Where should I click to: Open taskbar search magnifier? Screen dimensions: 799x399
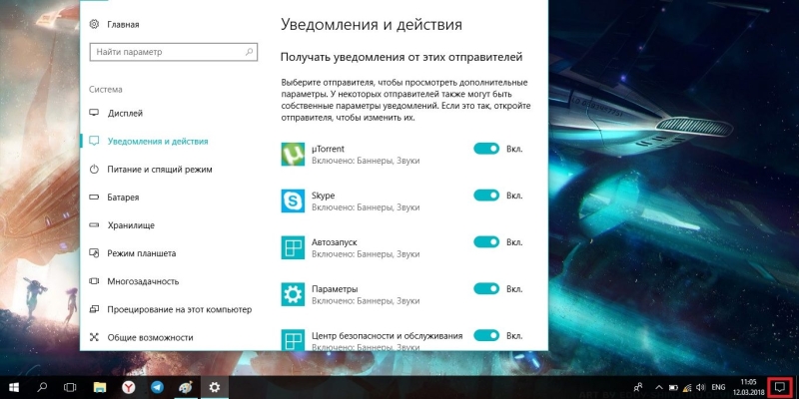pos(42,388)
